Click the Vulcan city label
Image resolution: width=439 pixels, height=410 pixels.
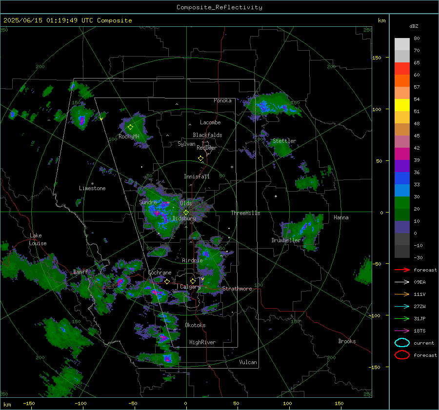[x=248, y=362]
